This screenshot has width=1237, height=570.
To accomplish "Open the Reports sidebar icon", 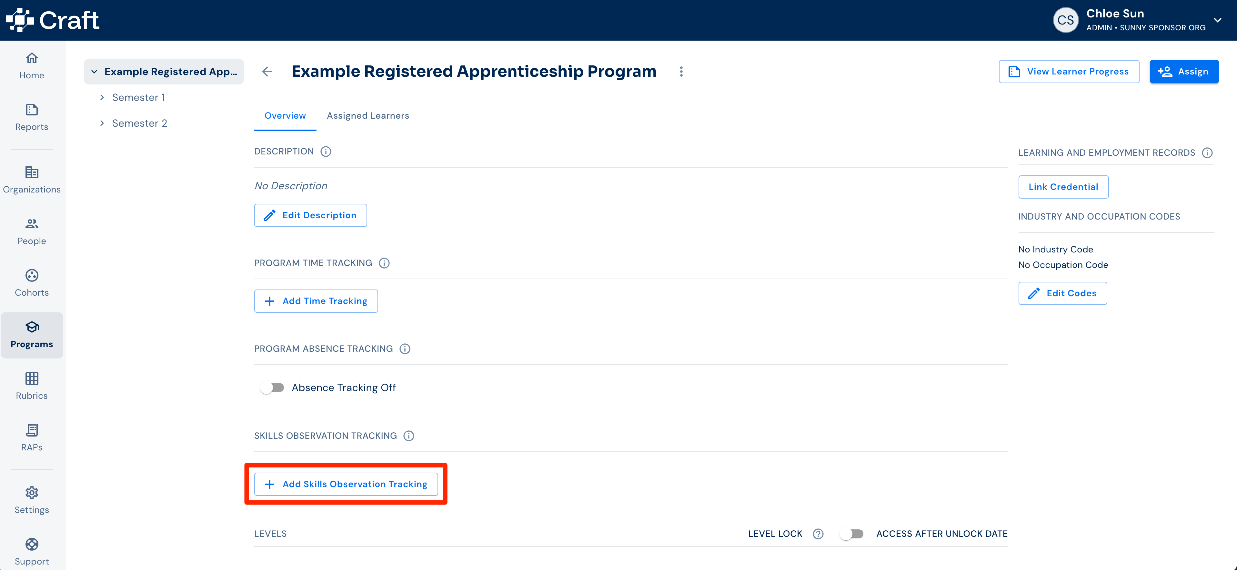I will coord(32,110).
